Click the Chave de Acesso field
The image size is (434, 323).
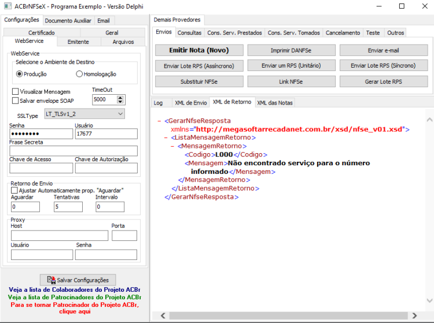41,168
